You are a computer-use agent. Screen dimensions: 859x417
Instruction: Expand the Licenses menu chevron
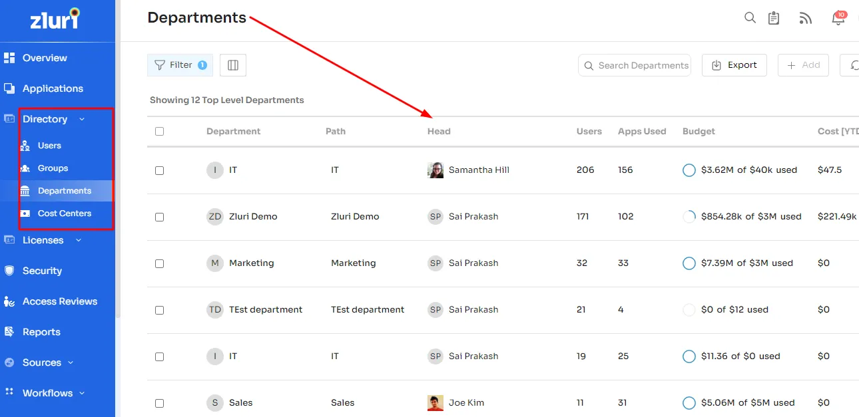79,240
